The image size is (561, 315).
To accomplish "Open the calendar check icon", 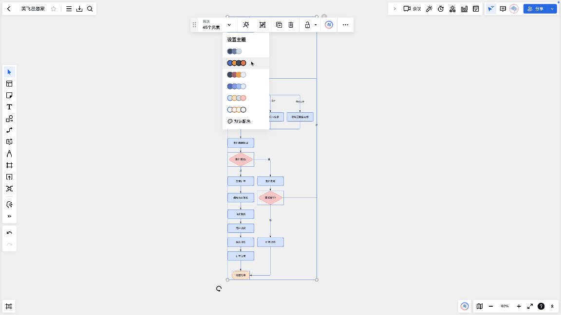I will pyautogui.click(x=476, y=9).
